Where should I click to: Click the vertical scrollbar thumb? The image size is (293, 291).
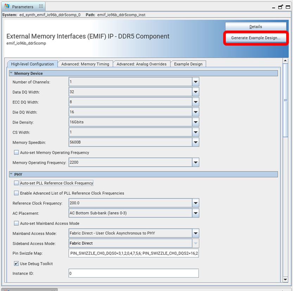click(285, 100)
